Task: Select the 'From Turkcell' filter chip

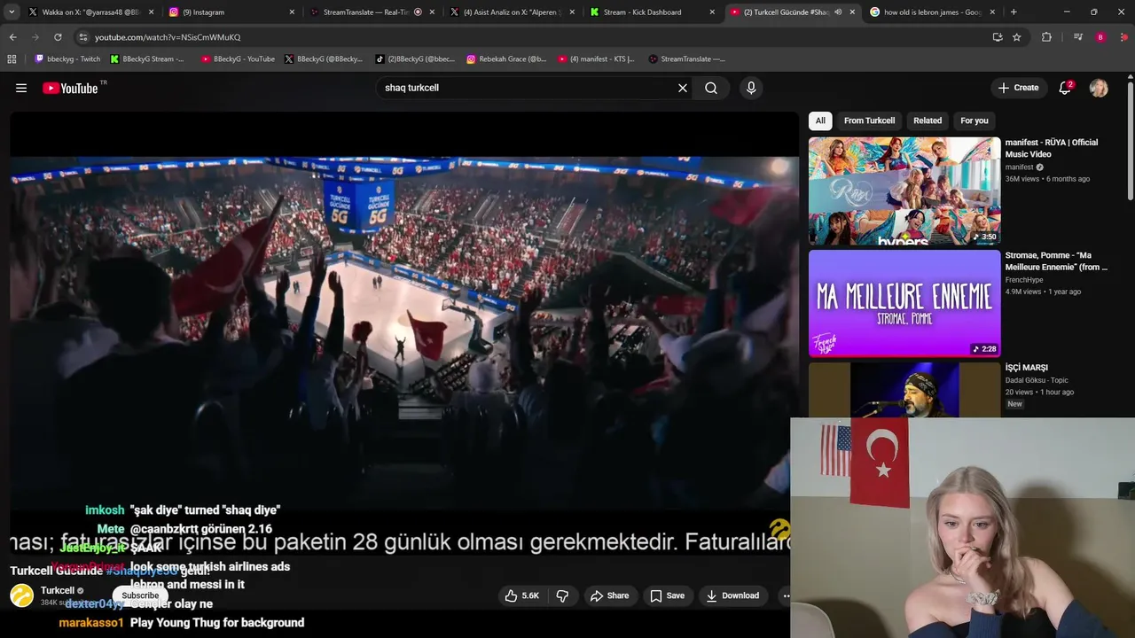Action: 869,121
